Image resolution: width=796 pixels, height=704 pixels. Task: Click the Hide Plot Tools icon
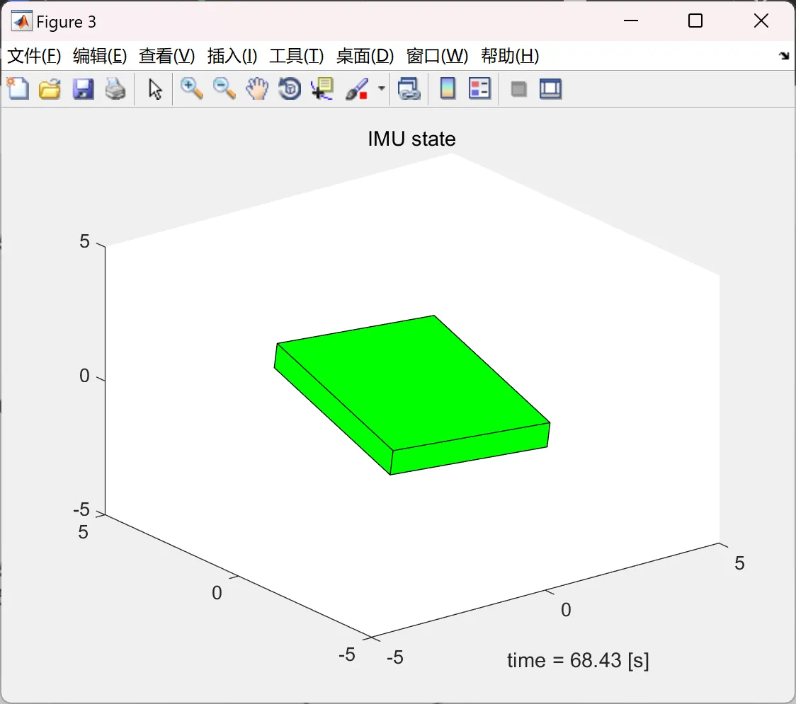click(518, 89)
